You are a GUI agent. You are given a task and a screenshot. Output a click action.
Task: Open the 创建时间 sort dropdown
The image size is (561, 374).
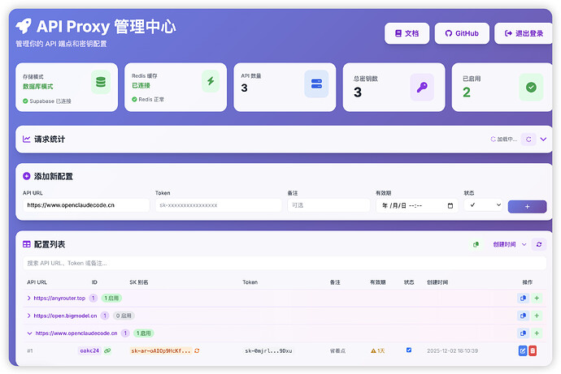pyautogui.click(x=509, y=244)
